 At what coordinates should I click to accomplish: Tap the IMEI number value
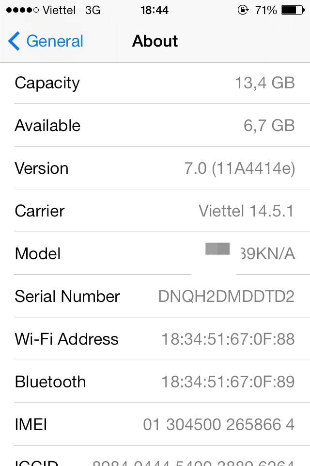pos(218,425)
